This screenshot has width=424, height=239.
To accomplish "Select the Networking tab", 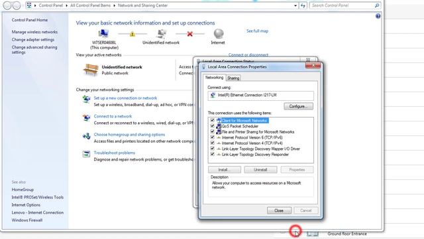I will 214,78.
